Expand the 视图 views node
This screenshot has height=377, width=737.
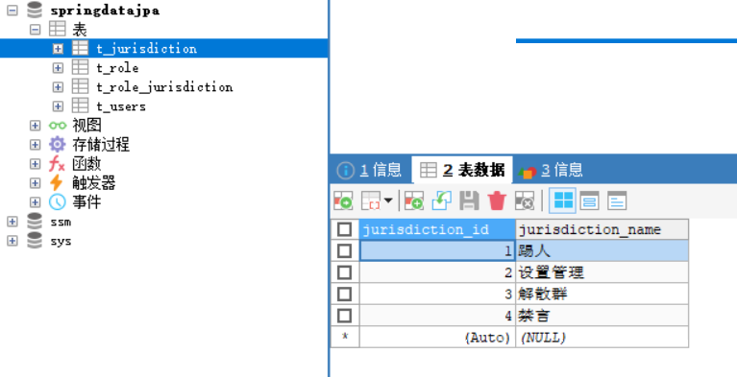(35, 126)
